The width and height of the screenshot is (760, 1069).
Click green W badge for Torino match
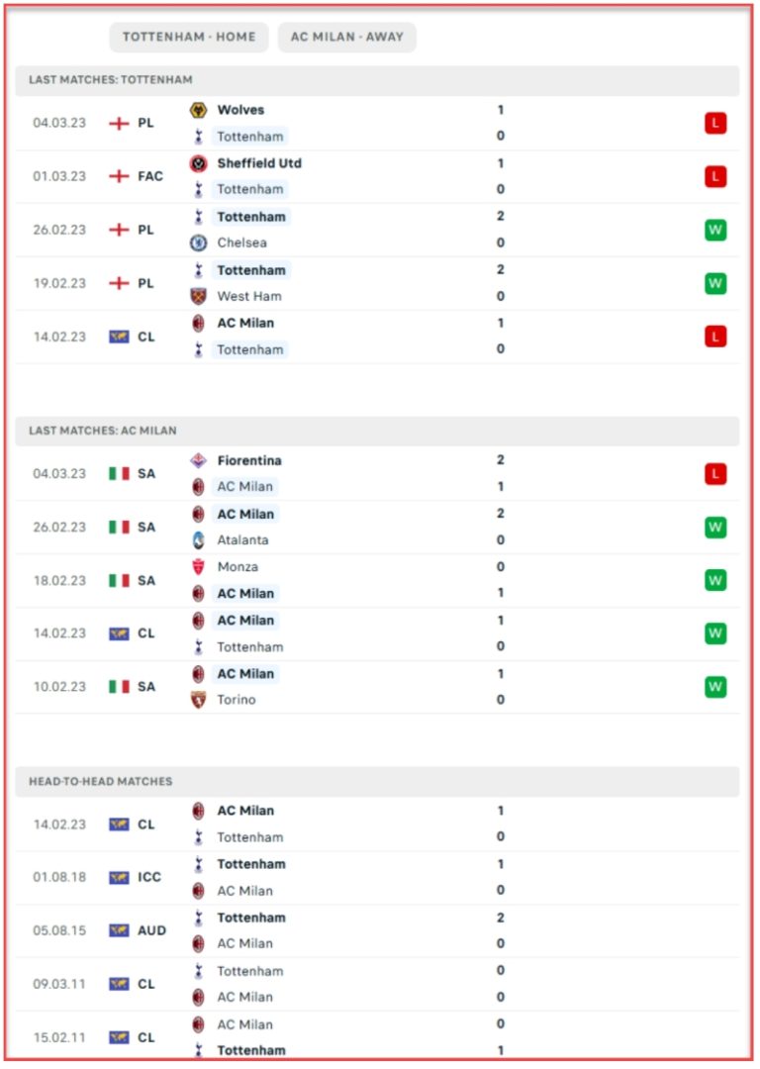pos(715,687)
